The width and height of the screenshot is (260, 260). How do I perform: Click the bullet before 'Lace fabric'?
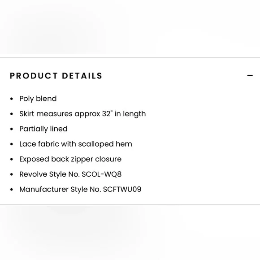click(12, 144)
